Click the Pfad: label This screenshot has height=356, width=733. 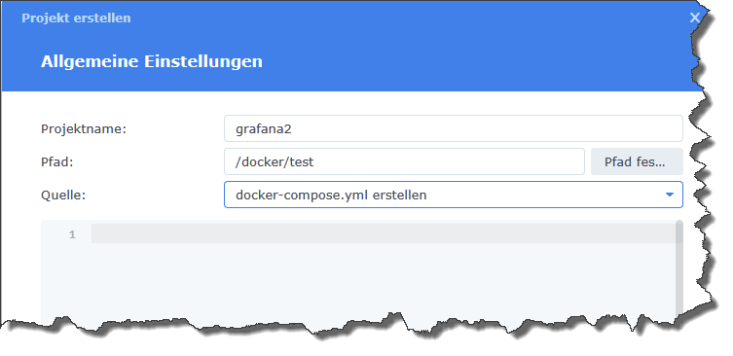57,162
